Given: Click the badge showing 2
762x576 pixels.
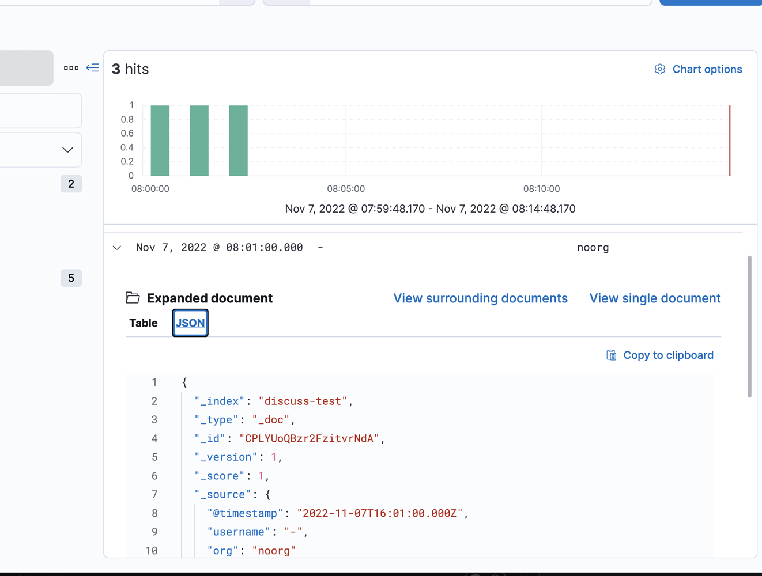Looking at the screenshot, I should (x=71, y=183).
